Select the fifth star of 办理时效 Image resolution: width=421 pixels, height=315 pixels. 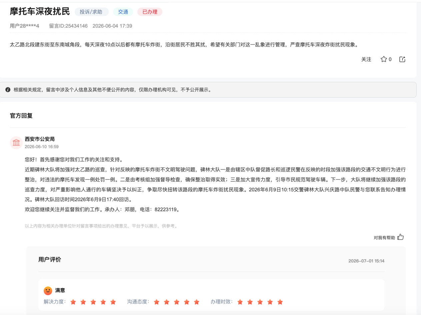(x=280, y=302)
